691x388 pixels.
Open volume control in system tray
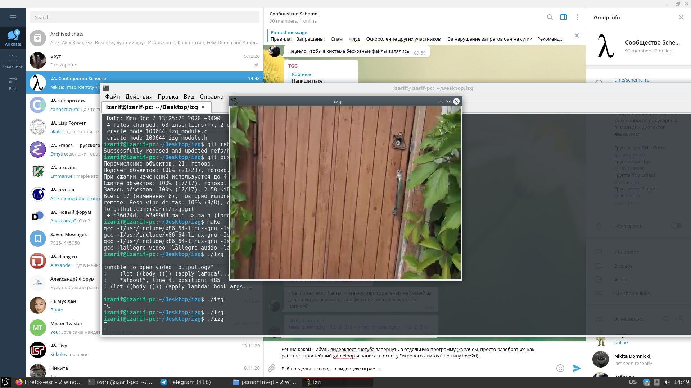pyautogui.click(x=667, y=382)
